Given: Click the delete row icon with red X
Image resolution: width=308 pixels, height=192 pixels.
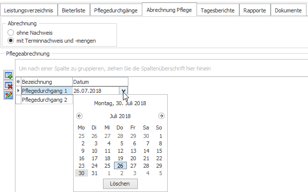Looking at the screenshot, I should click(x=8, y=85).
